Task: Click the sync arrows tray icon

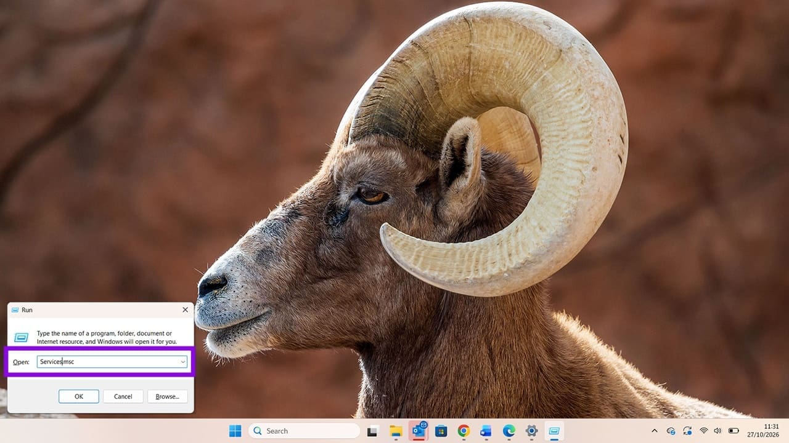Action: click(687, 431)
